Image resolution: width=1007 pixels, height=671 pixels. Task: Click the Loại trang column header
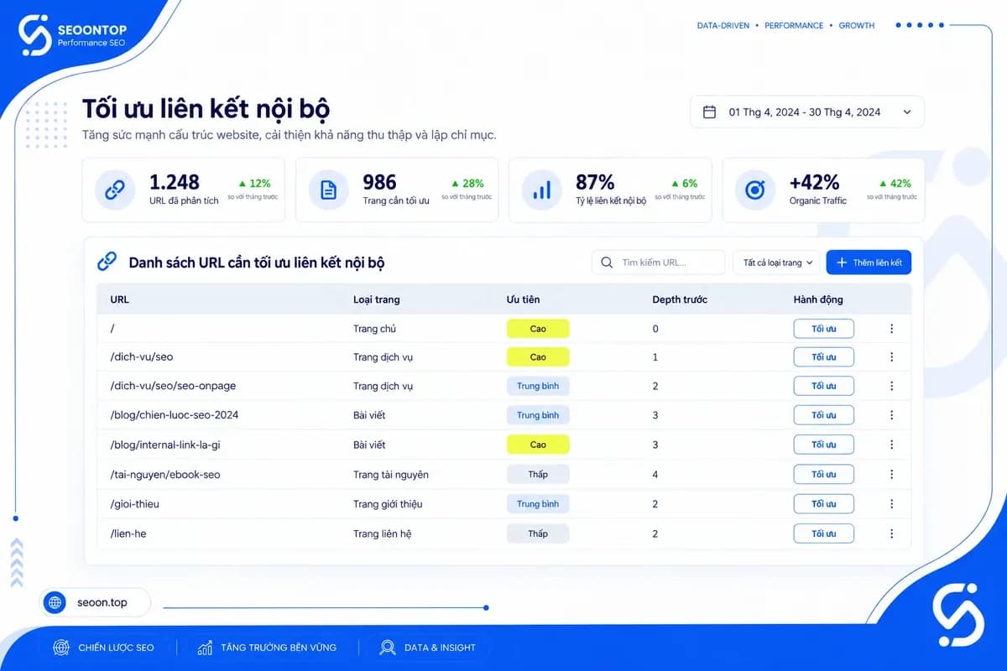click(x=377, y=299)
